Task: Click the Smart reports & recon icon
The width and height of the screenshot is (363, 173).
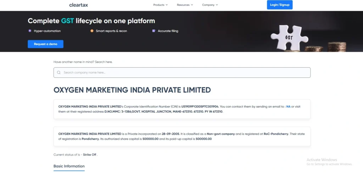Action: pyautogui.click(x=92, y=31)
